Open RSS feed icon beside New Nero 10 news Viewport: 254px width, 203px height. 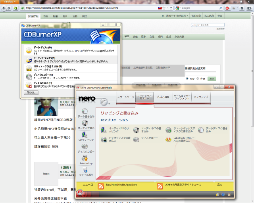coord(101,186)
